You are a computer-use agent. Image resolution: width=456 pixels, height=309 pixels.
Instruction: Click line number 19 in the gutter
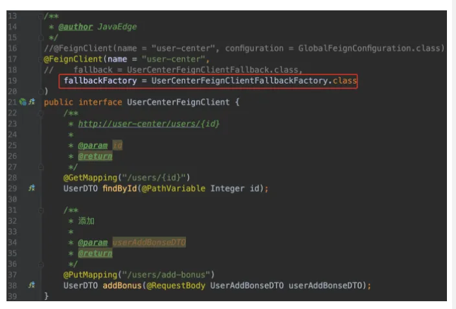(12, 80)
